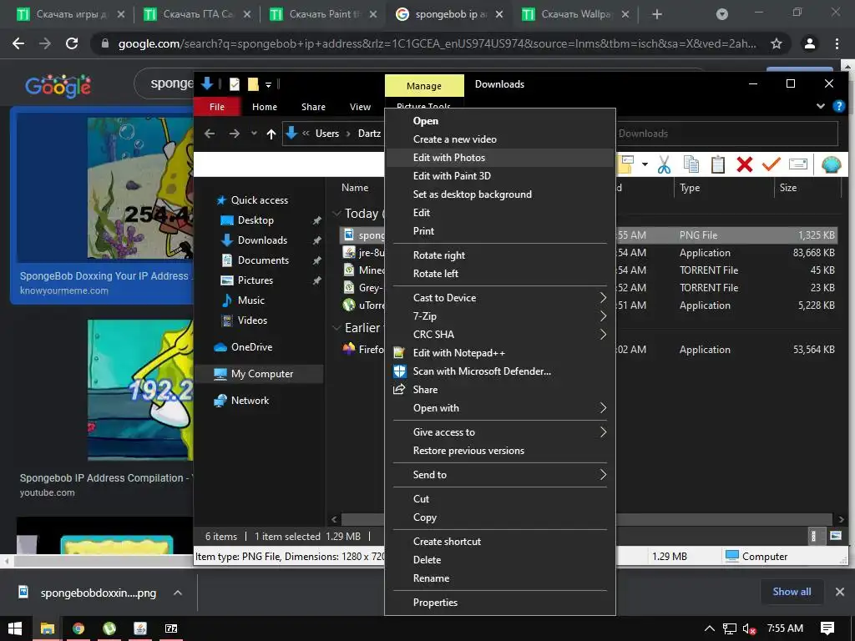Click the red X Delete icon in toolbar
Screen dimensions: 855x641
pyautogui.click(x=744, y=164)
